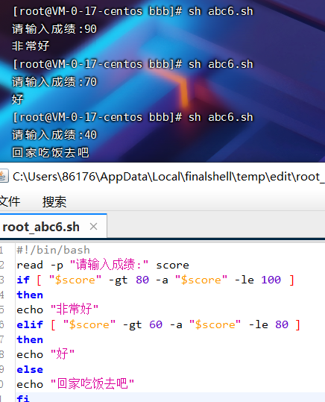Click the "请输入成绩:" prompt string in the editor
325x402 pixels.
(109, 265)
